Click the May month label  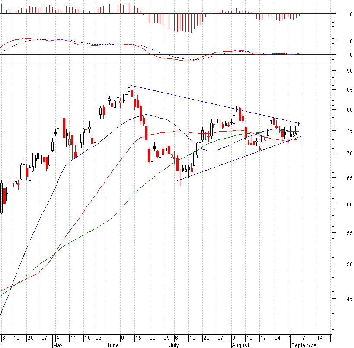click(58, 345)
